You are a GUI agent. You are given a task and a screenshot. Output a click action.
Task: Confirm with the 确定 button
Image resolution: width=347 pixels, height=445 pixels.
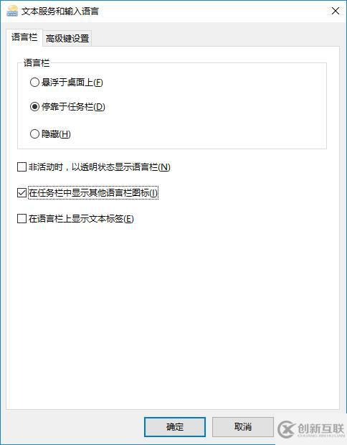pos(175,426)
